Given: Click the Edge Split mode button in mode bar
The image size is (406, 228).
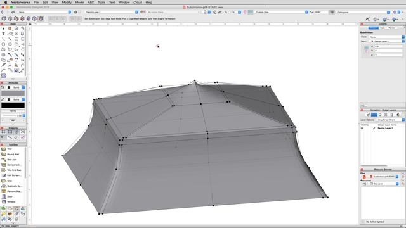Looking at the screenshot, I should pos(41,18).
